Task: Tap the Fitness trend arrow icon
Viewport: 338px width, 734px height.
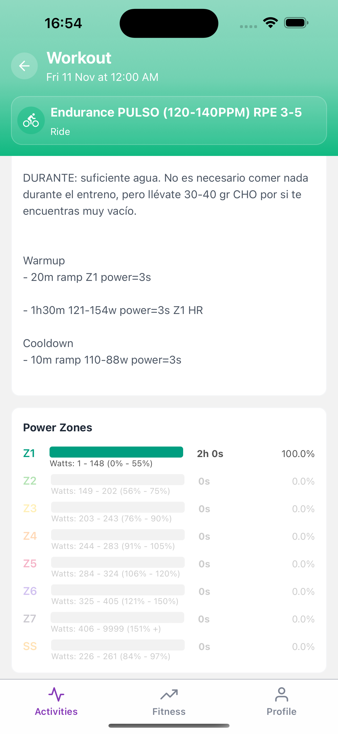Action: (x=169, y=694)
